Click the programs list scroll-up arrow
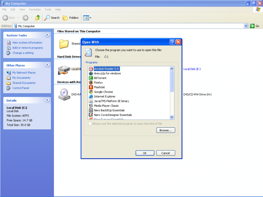The height and width of the screenshot is (197, 263). (x=172, y=69)
